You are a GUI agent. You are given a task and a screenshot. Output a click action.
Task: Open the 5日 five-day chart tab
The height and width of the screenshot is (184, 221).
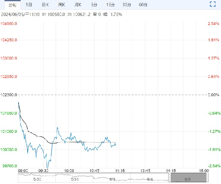click(29, 5)
